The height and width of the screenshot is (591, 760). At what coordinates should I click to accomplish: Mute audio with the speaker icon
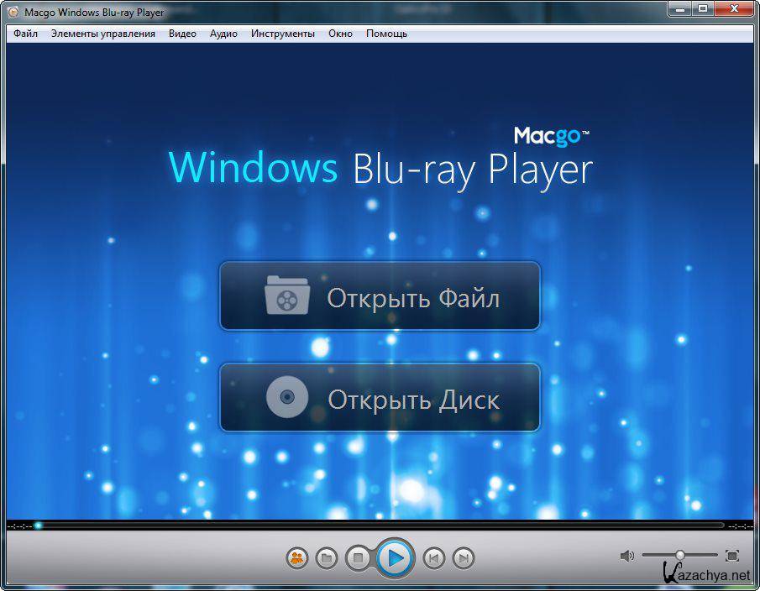click(626, 555)
